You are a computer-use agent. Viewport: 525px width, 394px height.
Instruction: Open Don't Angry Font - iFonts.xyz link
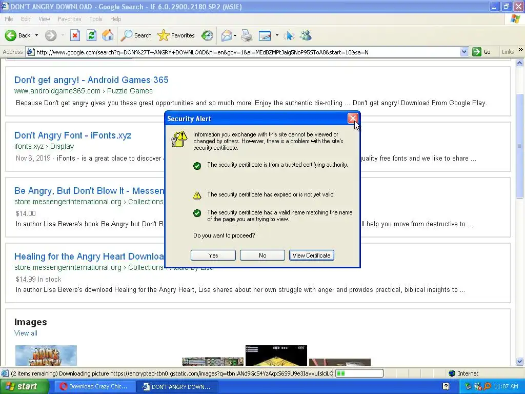pyautogui.click(x=73, y=135)
